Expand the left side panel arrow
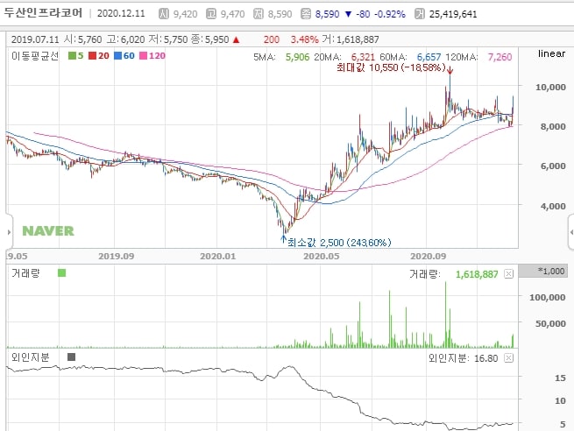574x431 pixels. [9, 232]
